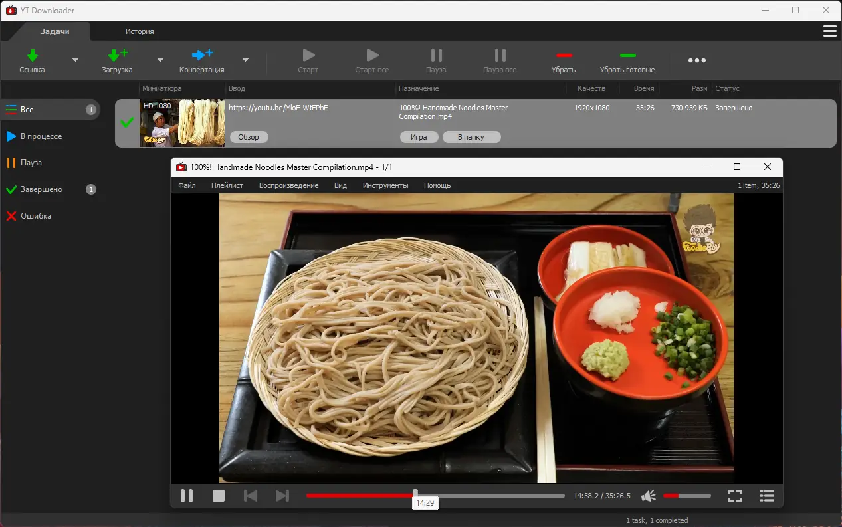The width and height of the screenshot is (842, 527).
Task: Expand the Конвертация dropdown arrow
Action: click(x=245, y=60)
